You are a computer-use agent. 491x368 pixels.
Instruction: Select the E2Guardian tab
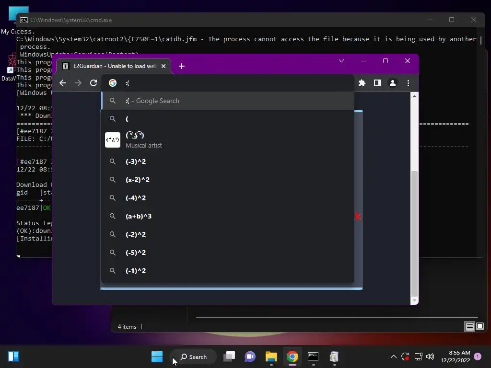(114, 66)
